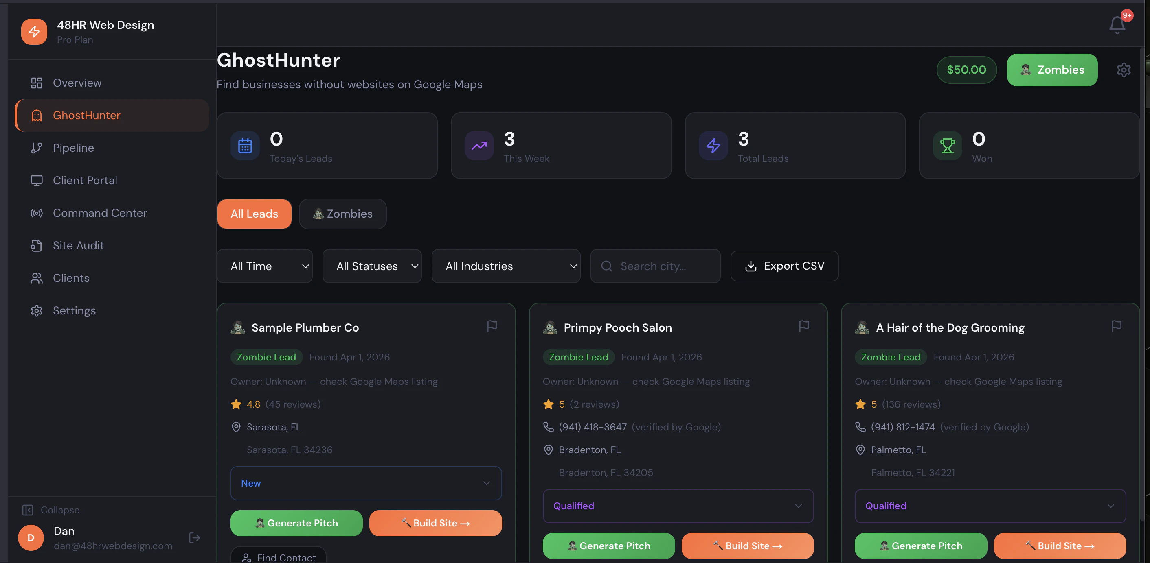Select the Pipeline branch icon

click(x=36, y=148)
